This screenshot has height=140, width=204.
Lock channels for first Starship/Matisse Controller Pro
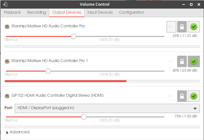(x=182, y=26)
